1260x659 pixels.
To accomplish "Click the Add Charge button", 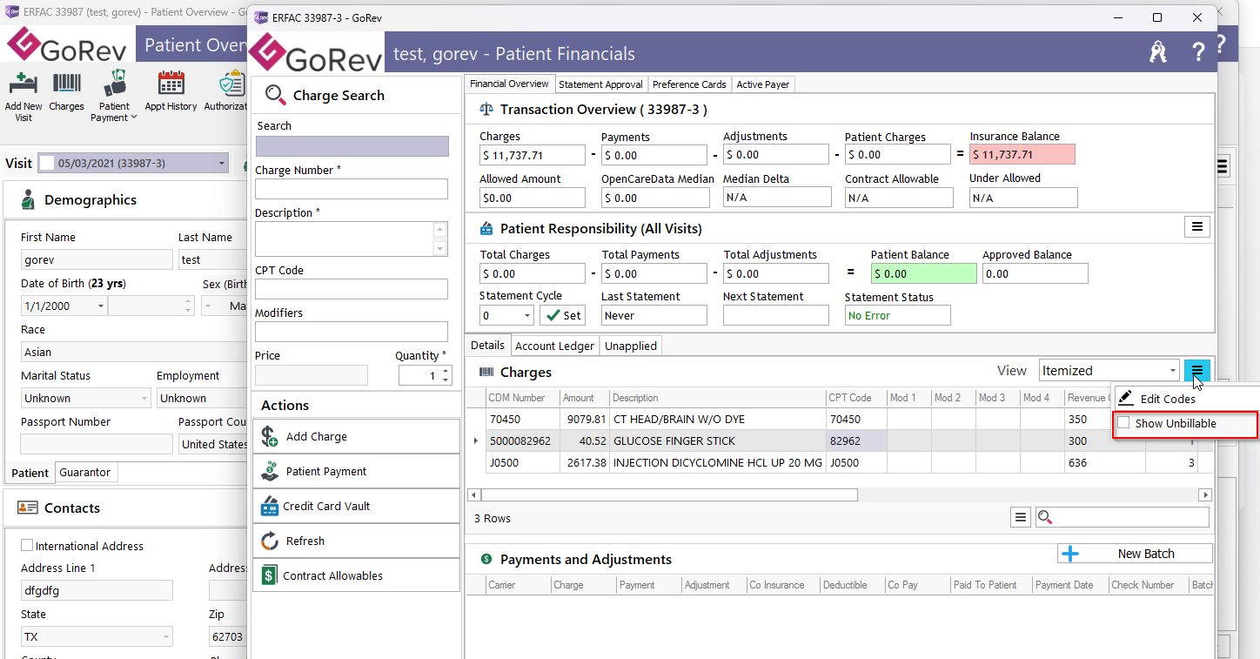I will [x=356, y=436].
